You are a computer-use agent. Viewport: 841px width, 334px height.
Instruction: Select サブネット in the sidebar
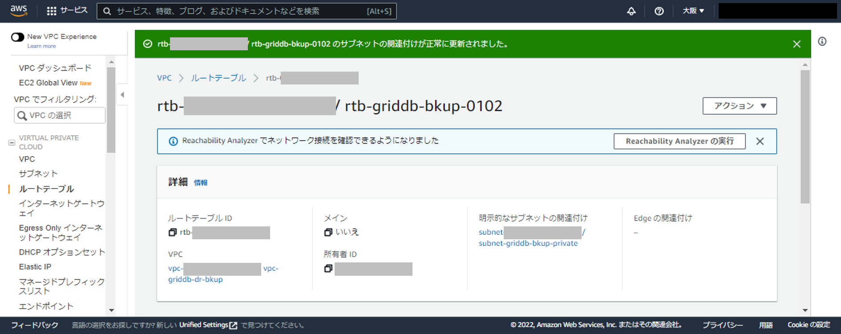(38, 173)
